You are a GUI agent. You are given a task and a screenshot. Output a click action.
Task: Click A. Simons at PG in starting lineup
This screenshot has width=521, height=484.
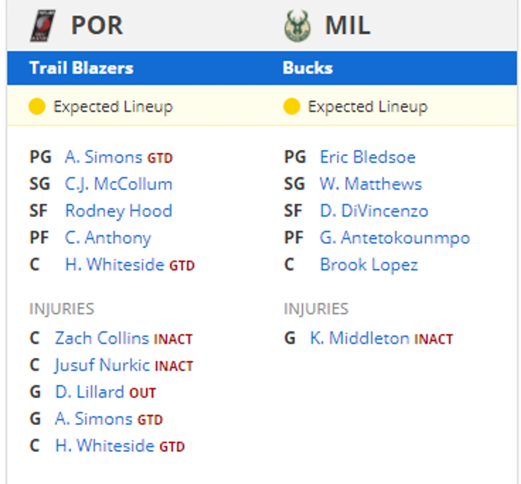point(103,157)
